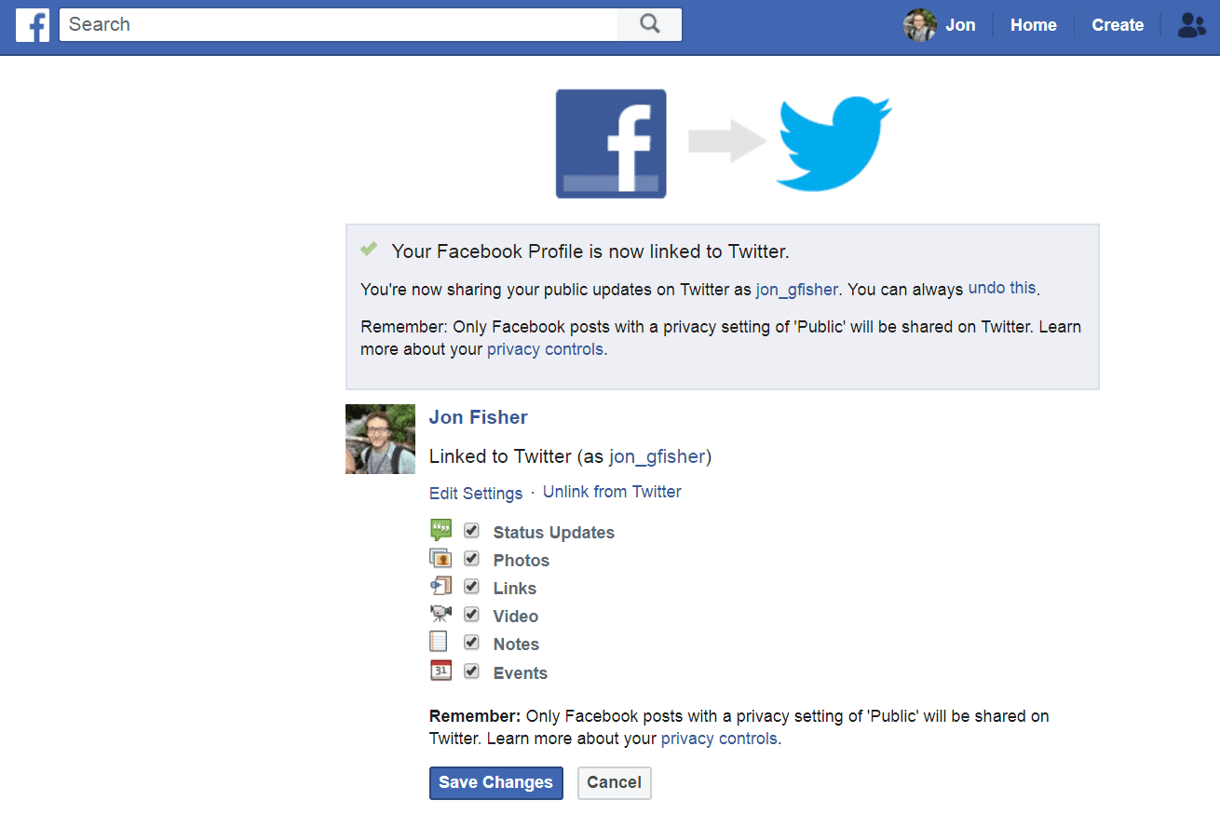Open Edit Settings link

(476, 494)
